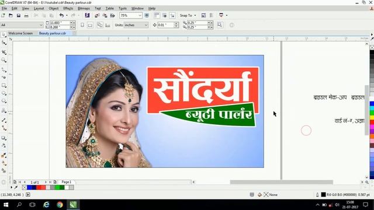The width and height of the screenshot is (374, 210).
Task: Select the Rectangle tool
Action: pyautogui.click(x=4, y=85)
